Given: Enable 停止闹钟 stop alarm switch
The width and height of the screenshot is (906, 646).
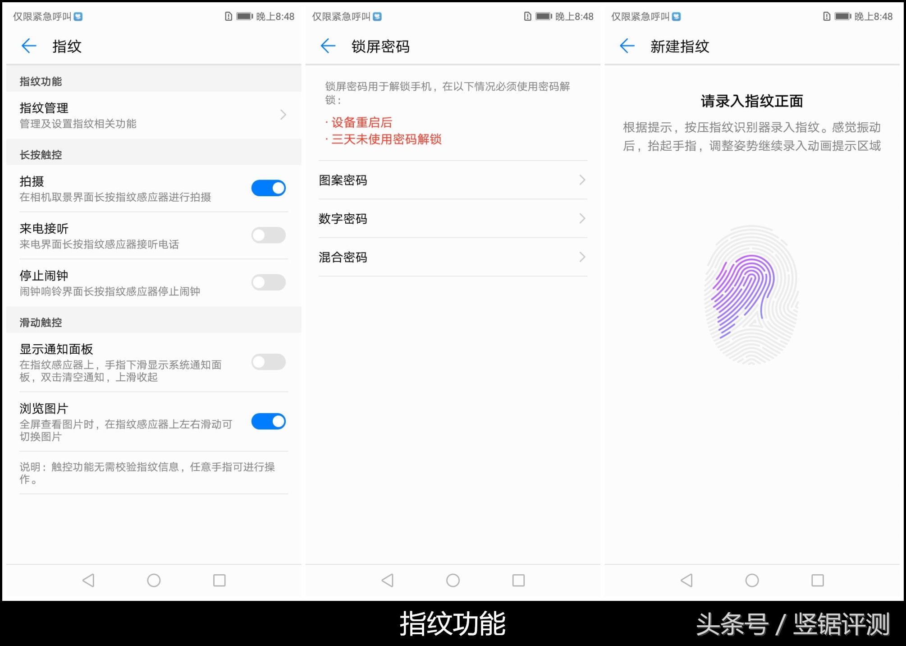Looking at the screenshot, I should 268,282.
